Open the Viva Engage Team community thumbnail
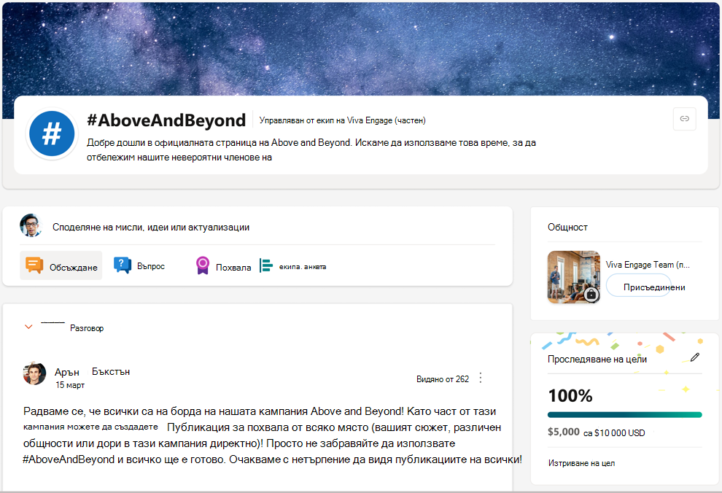Viewport: 722px width, 493px height. tap(574, 277)
